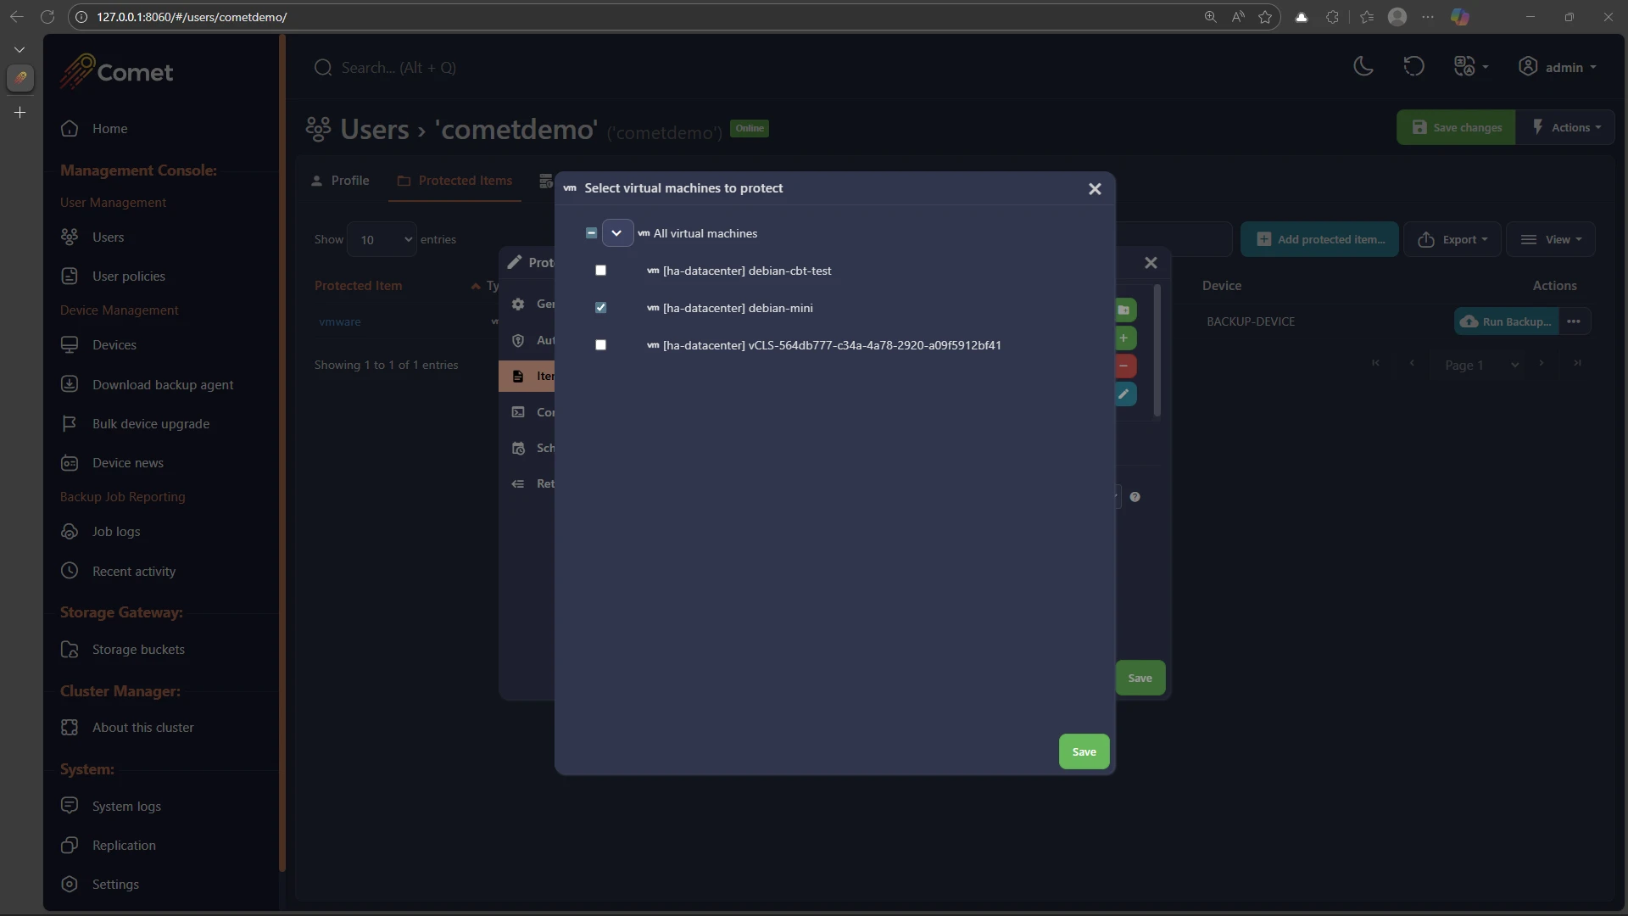The image size is (1628, 916).
Task: Switch to the Protected Items tab
Action: [x=454, y=181]
